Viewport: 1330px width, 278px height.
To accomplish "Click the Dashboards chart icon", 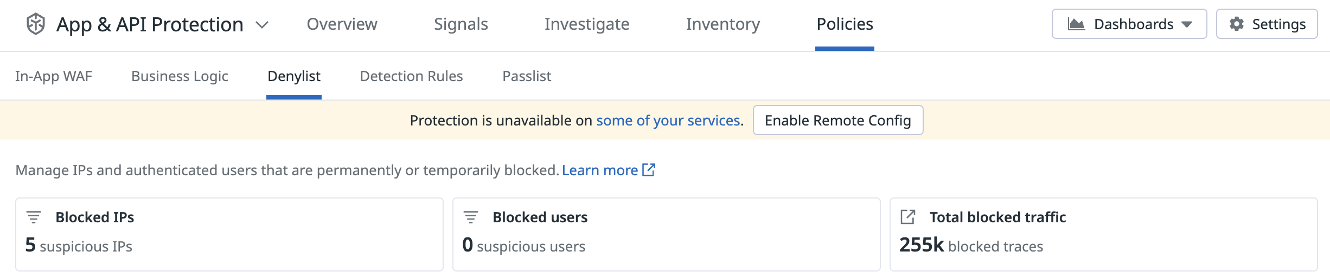I will [x=1076, y=24].
